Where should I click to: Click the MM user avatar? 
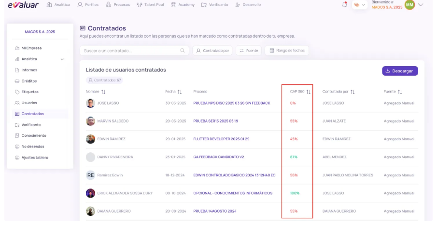(x=409, y=5)
